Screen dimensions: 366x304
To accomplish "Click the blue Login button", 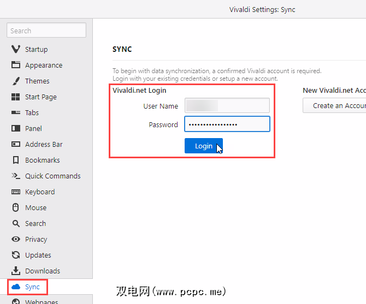I will click(x=204, y=146).
